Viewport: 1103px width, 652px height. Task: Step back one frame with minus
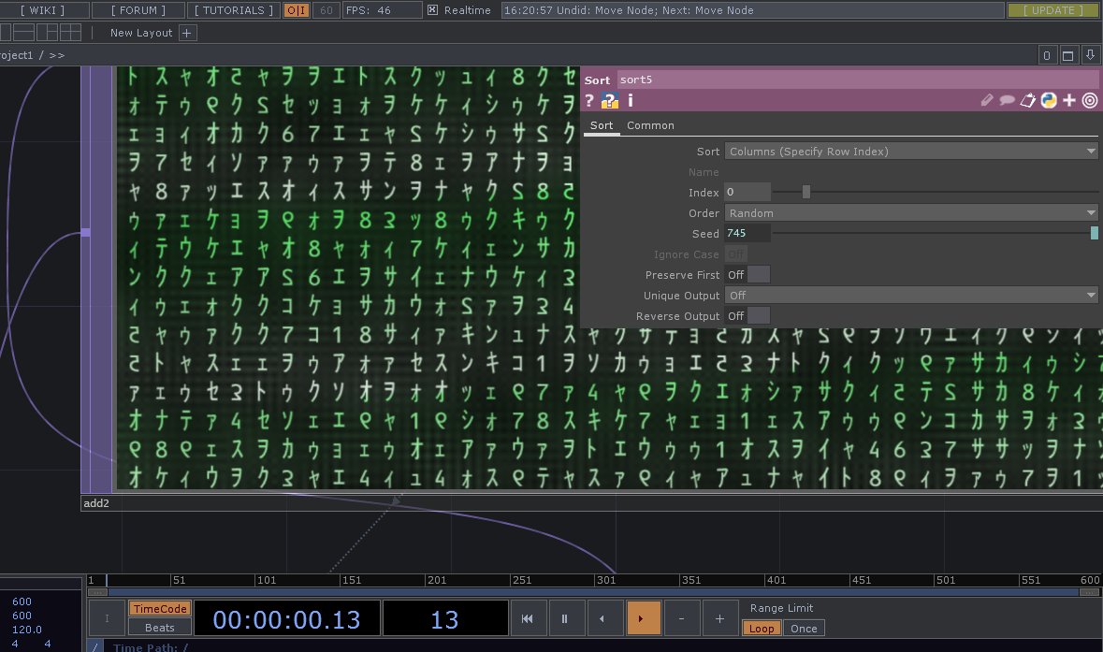pyautogui.click(x=681, y=619)
